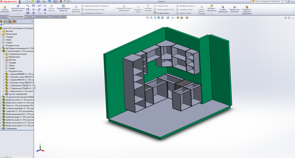Click the help question mark icon
Image resolution: width=295 pixels, height=158 pixels.
pyautogui.click(x=289, y=1)
